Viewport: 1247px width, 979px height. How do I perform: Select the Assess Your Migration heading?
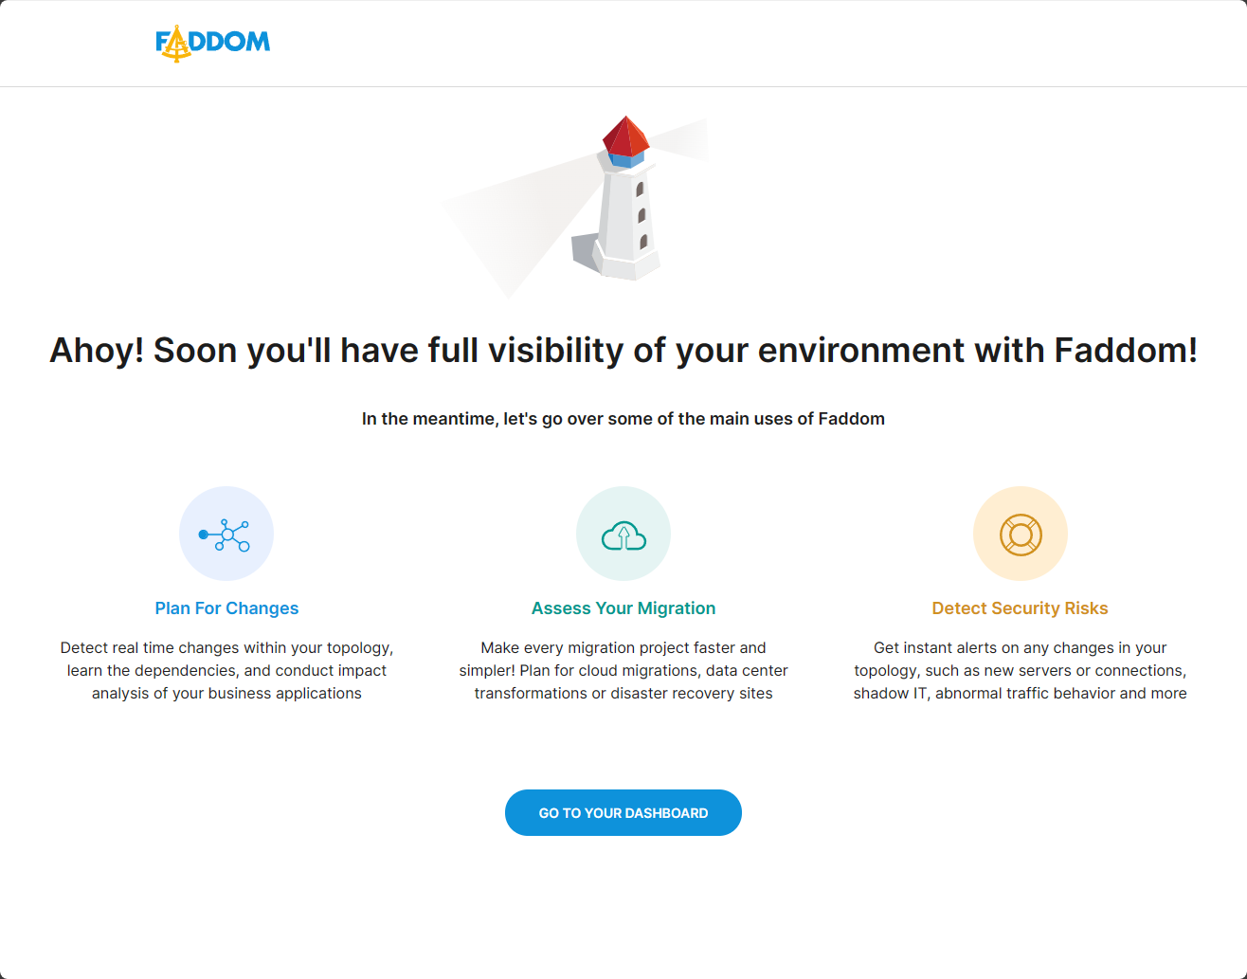pos(623,608)
